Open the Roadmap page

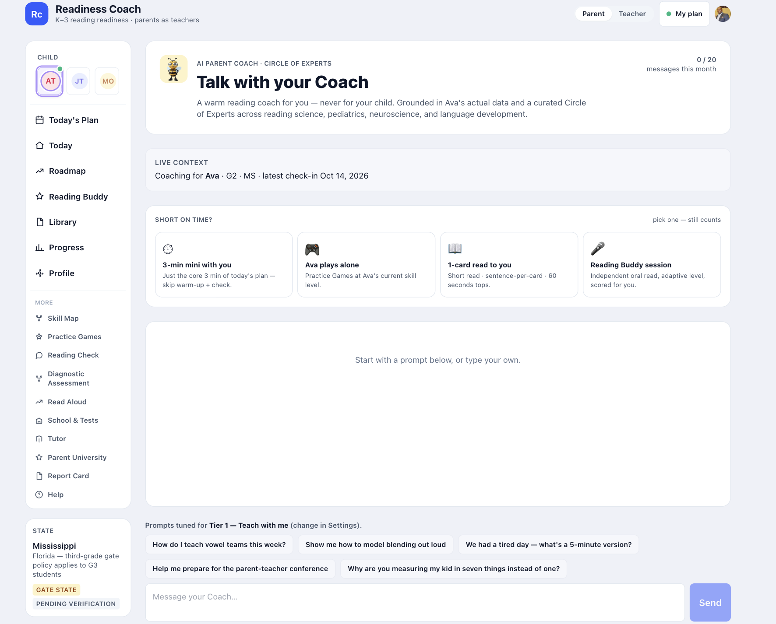pyautogui.click(x=78, y=171)
